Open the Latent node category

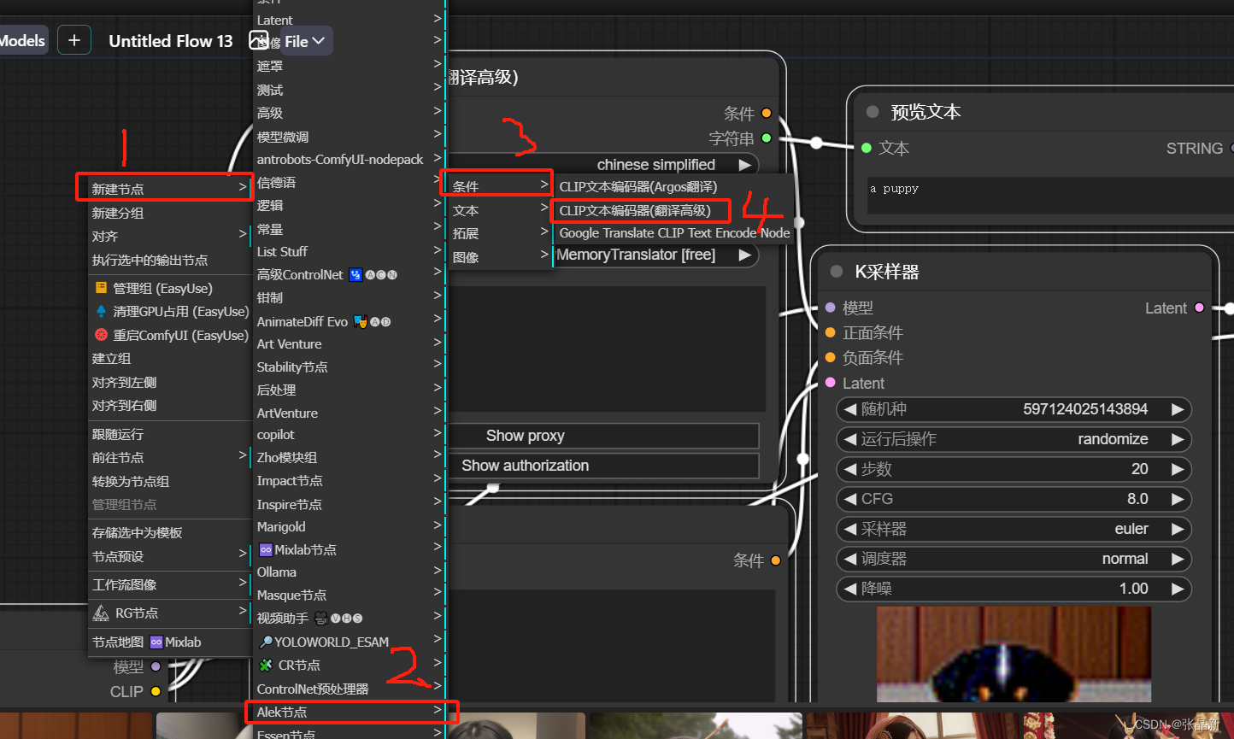coord(349,20)
